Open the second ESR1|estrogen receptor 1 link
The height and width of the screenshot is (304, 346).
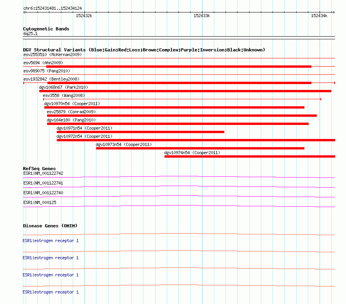point(51,258)
